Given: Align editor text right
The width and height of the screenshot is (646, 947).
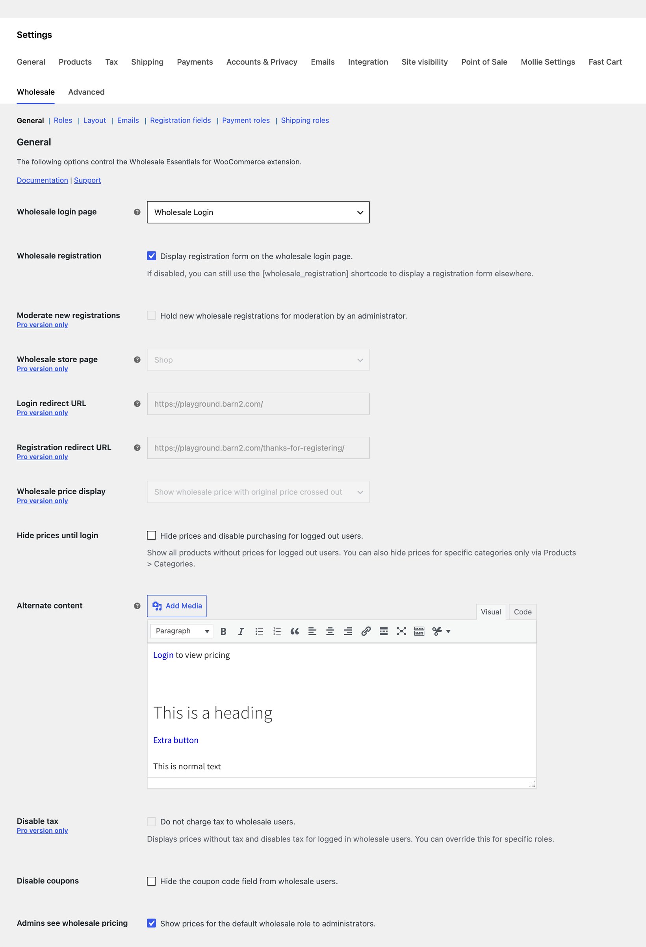Looking at the screenshot, I should point(348,631).
